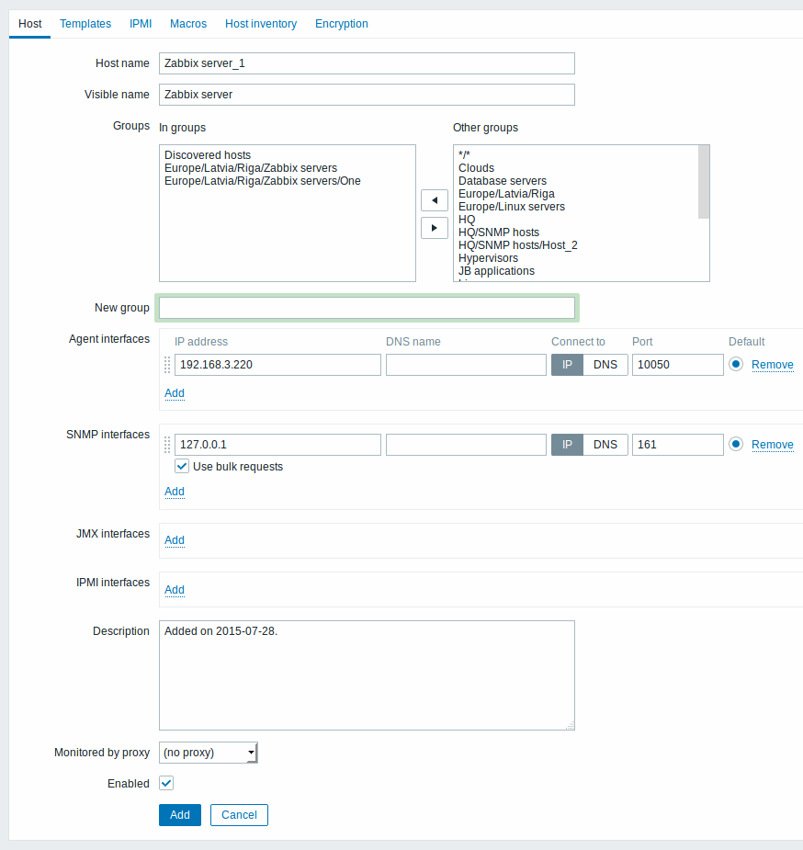This screenshot has height=850, width=803.
Task: Open the Templates tab
Action: pyautogui.click(x=85, y=24)
